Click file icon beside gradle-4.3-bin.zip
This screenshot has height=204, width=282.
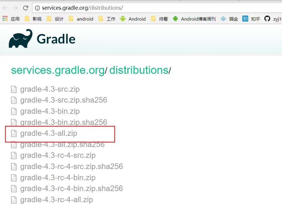point(14,111)
